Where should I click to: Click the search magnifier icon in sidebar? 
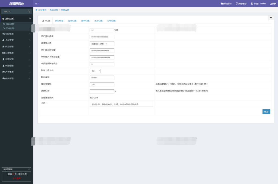click(29, 12)
